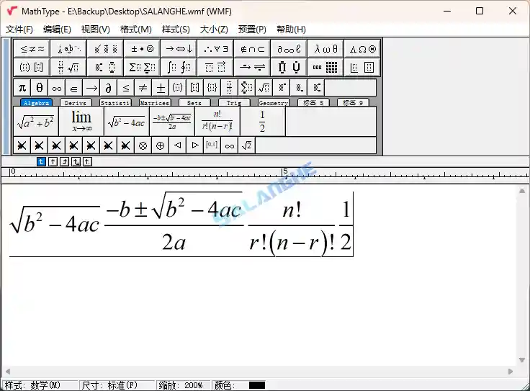Open the 文件(F) menu
Screen dimensions: 530x391
(x=19, y=30)
